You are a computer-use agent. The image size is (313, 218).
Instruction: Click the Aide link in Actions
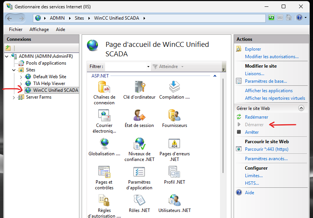click(x=249, y=192)
